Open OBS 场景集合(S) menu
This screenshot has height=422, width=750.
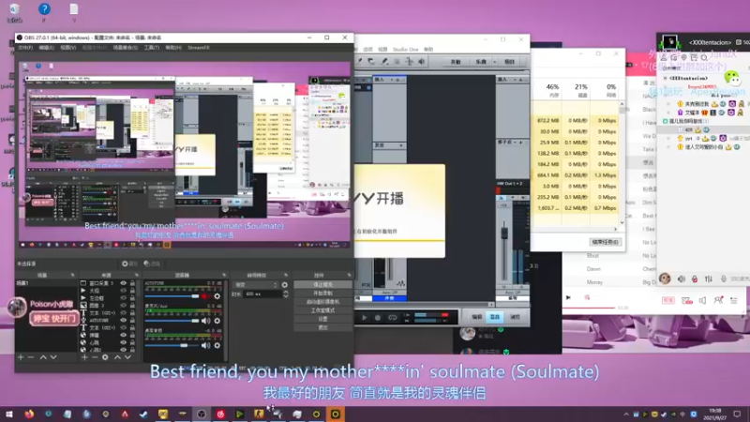(x=126, y=48)
